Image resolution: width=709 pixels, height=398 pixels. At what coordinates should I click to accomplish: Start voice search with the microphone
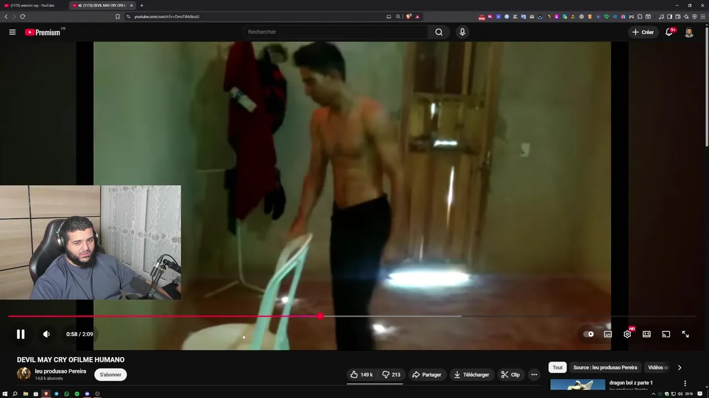pyautogui.click(x=463, y=32)
